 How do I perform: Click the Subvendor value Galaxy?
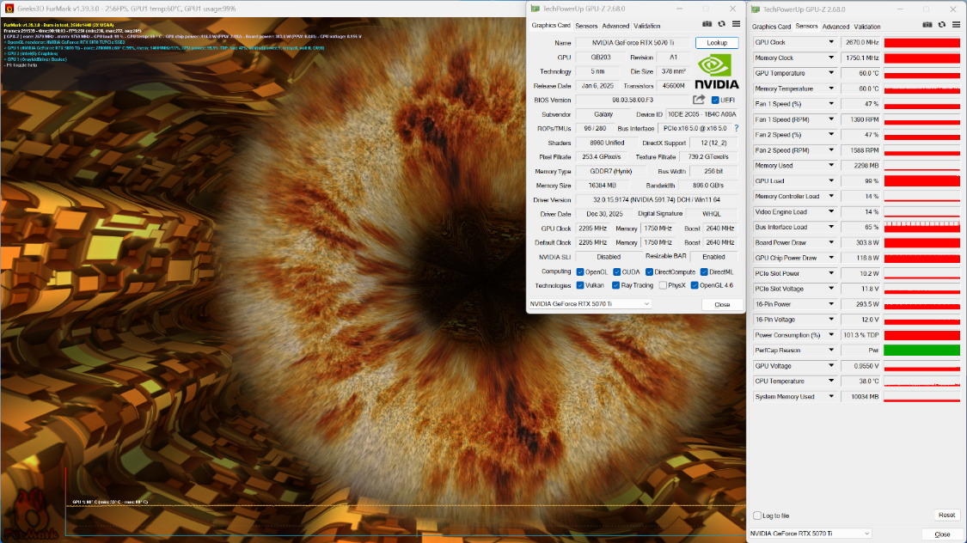[x=603, y=114]
